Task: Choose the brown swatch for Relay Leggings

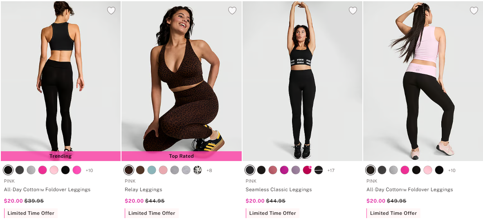Action: [x=140, y=170]
